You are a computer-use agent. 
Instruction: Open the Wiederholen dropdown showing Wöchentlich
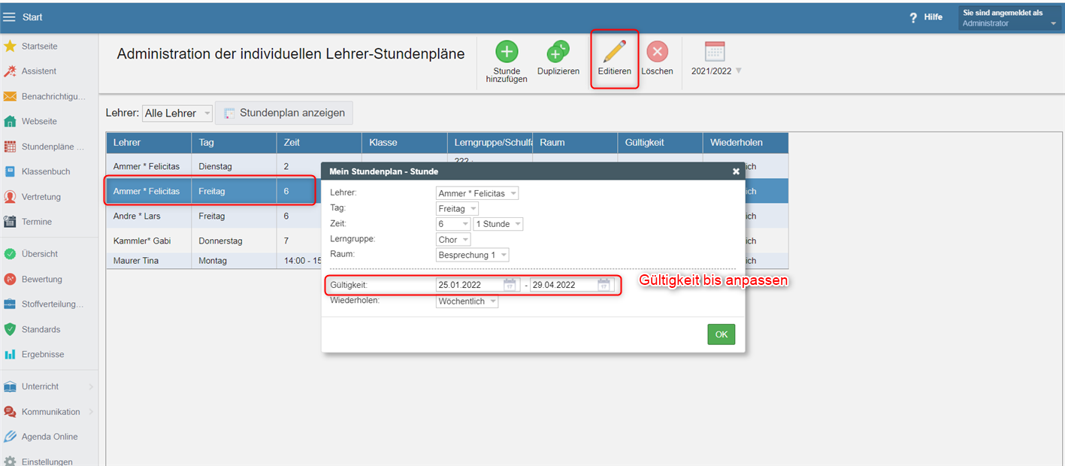[x=467, y=301]
